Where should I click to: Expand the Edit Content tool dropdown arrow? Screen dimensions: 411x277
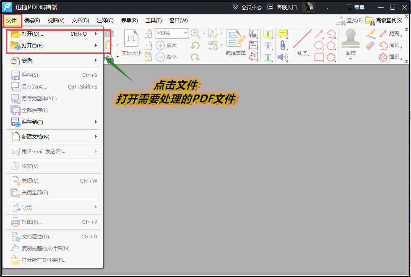click(x=221, y=34)
